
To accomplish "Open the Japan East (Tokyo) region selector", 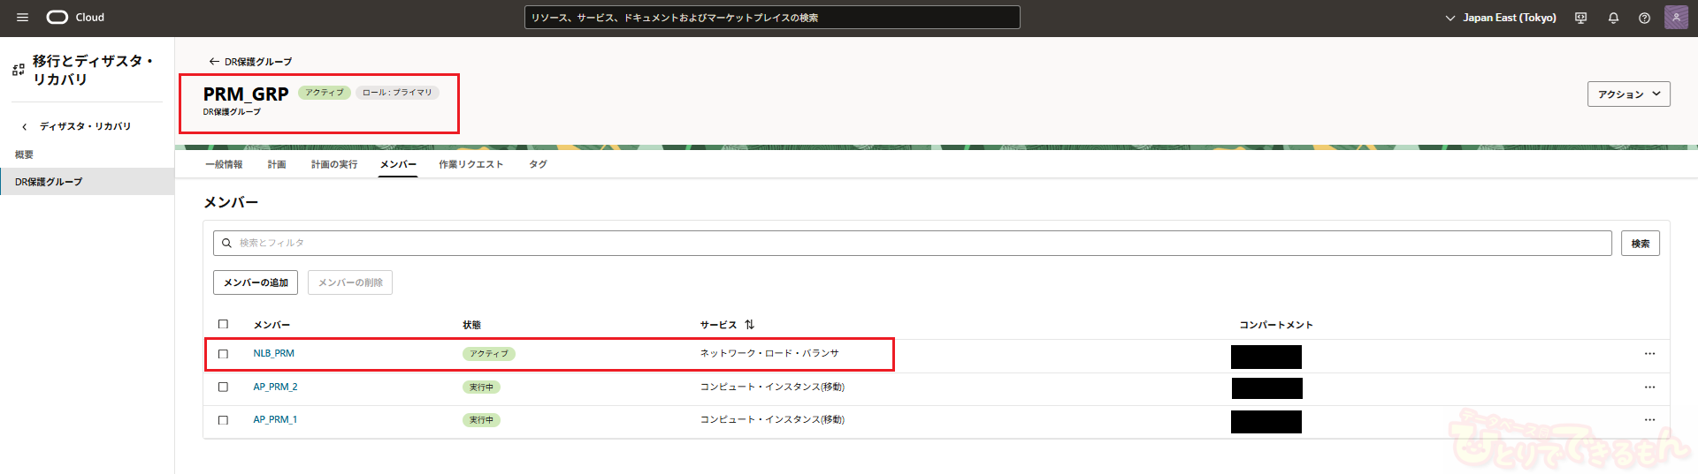I will point(1501,18).
